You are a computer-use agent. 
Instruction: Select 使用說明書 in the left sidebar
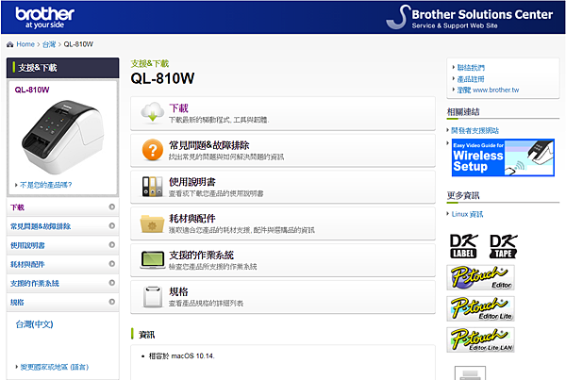coord(27,245)
